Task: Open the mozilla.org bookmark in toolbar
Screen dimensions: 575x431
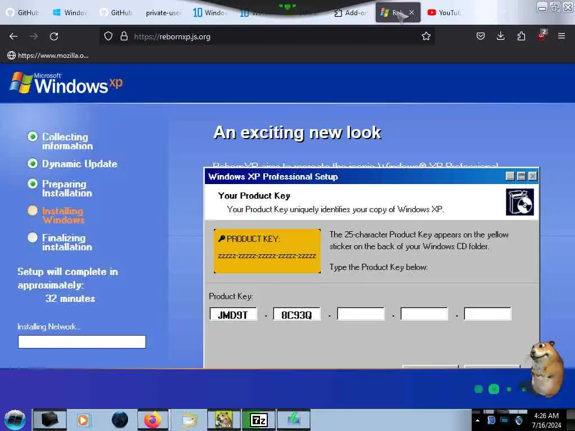Action: click(48, 56)
